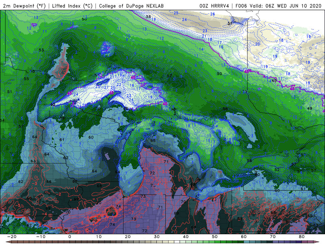Click the 'F006 Valid: 06Z WED JUN 10 2020' text

pyautogui.click(x=278, y=6)
